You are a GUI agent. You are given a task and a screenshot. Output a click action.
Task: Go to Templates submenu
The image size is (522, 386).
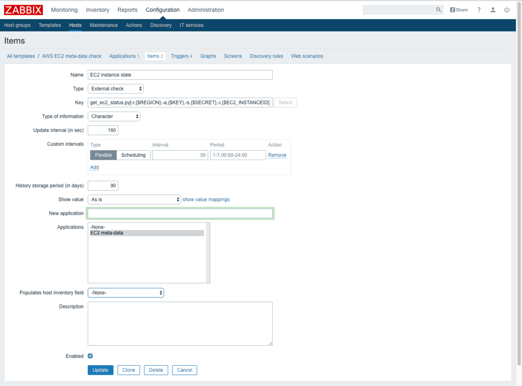(49, 25)
